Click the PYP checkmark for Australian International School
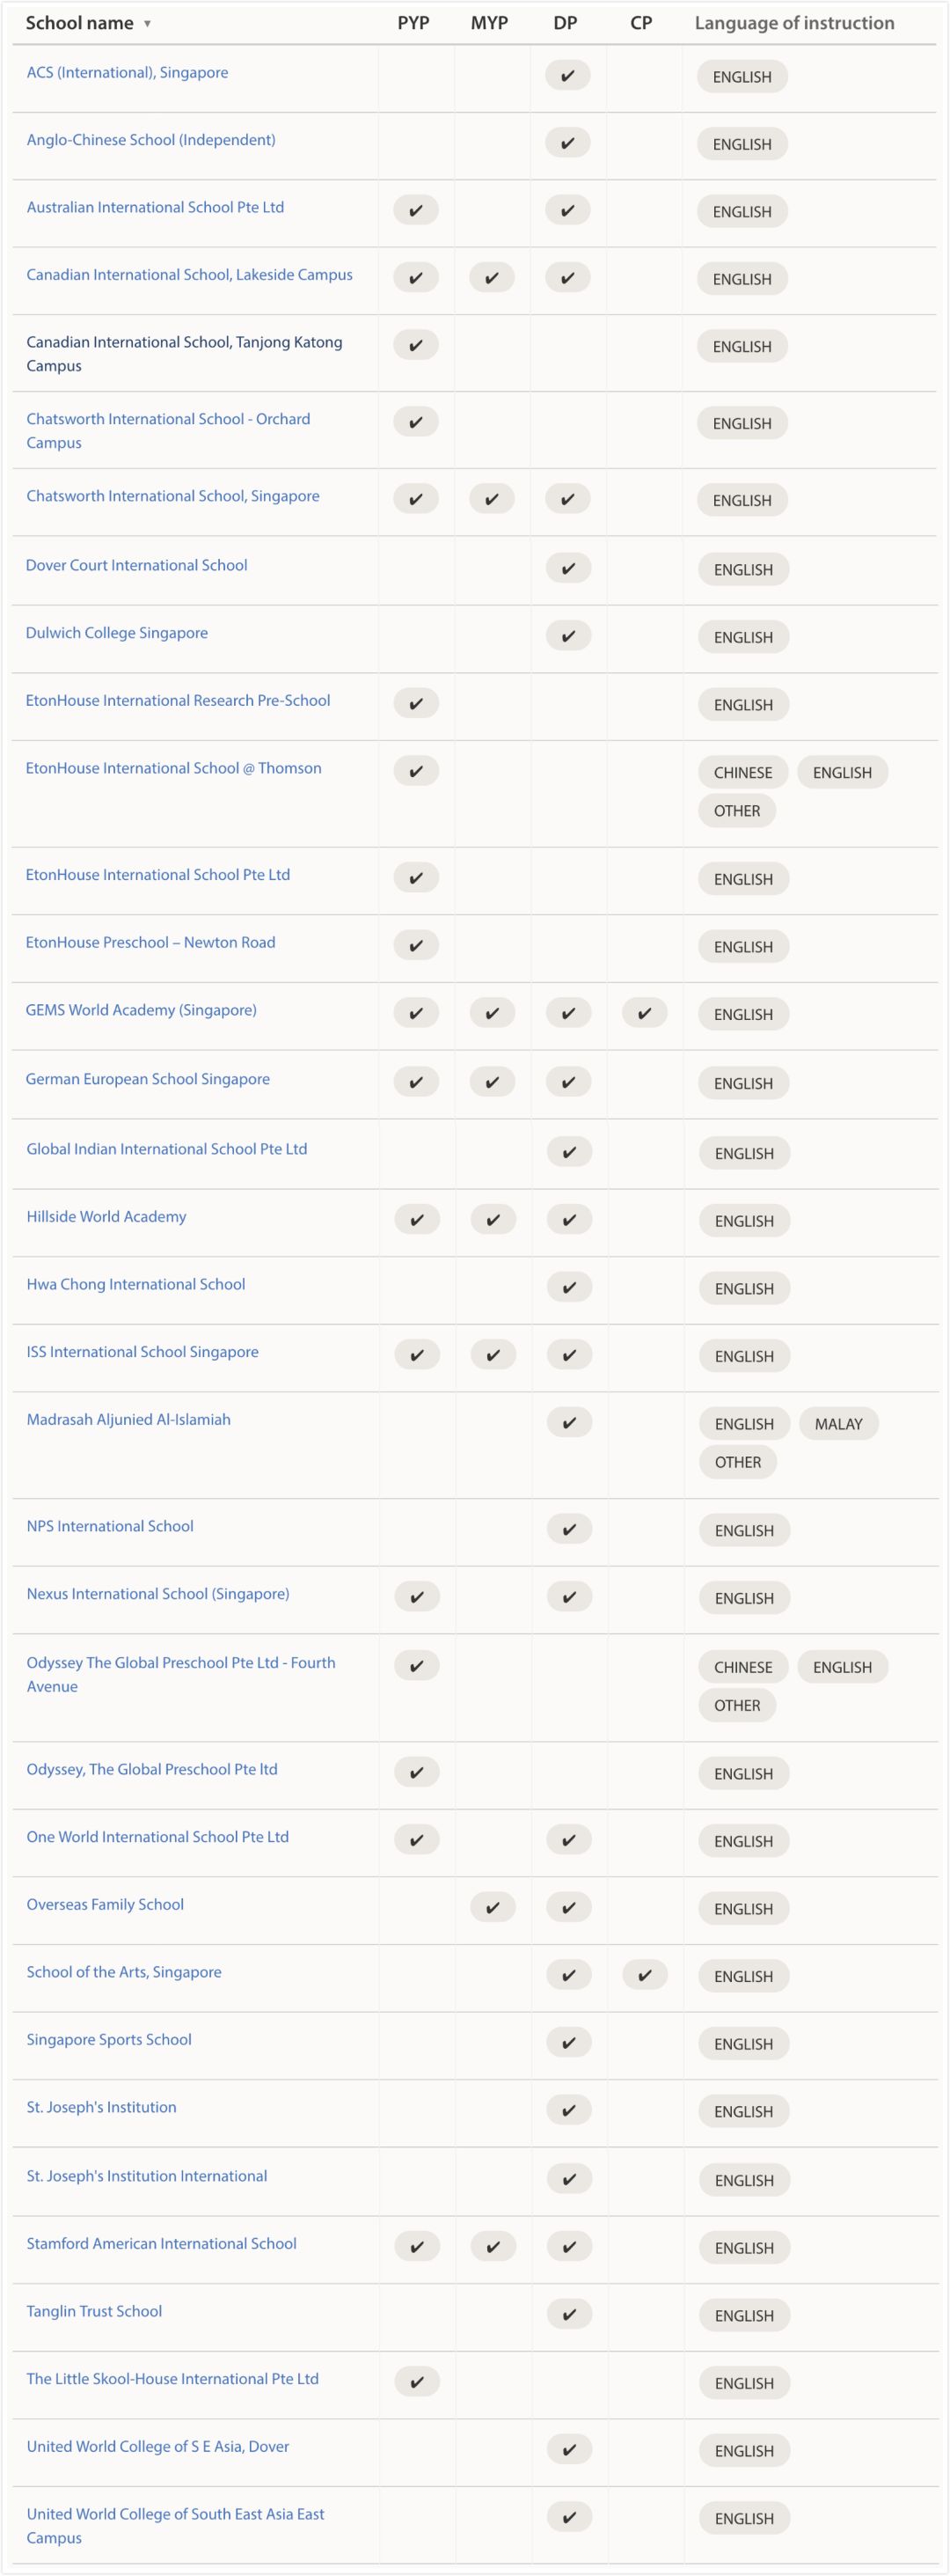Image resolution: width=950 pixels, height=2576 pixels. 416,210
